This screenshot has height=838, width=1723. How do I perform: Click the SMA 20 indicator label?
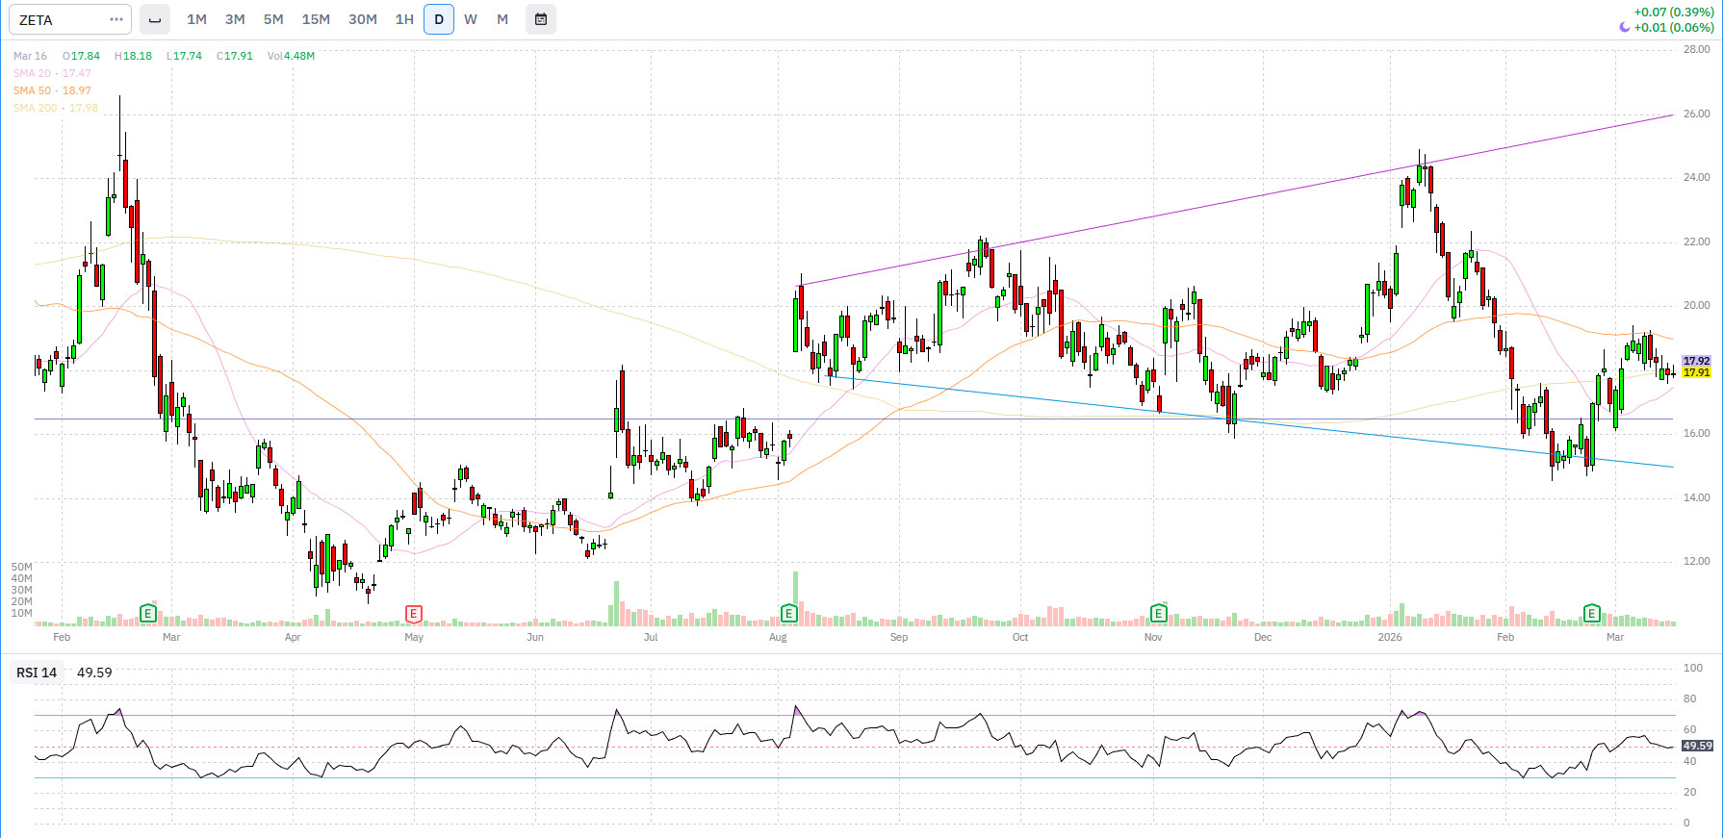pyautogui.click(x=52, y=73)
